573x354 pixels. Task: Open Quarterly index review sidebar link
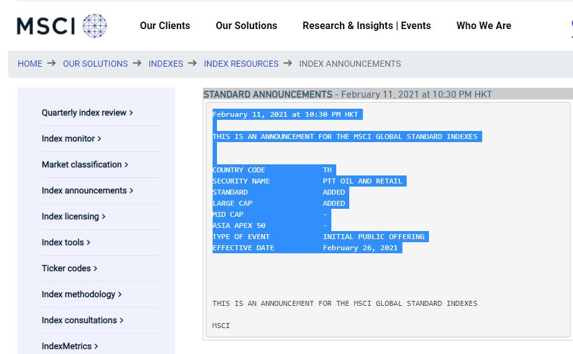[87, 112]
